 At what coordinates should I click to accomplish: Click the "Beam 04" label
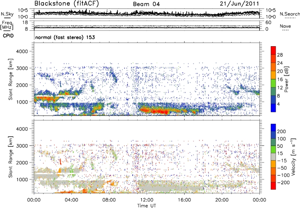(146, 4)
